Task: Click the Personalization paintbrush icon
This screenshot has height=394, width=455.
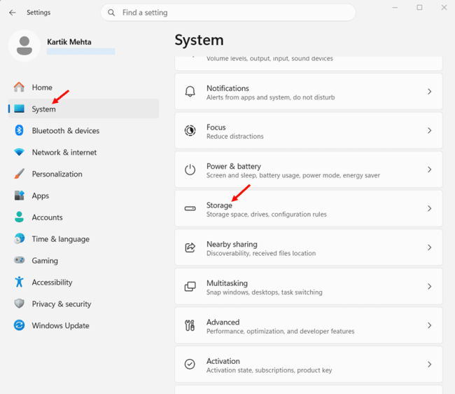Action: tap(19, 173)
